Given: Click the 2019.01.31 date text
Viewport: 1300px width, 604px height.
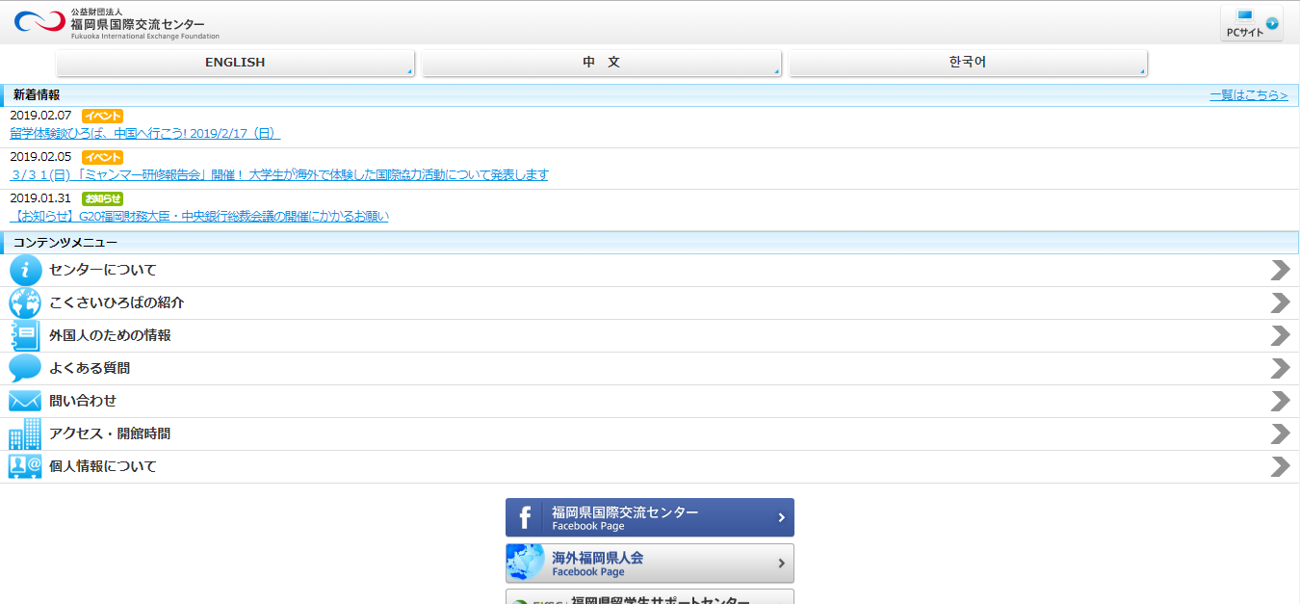Looking at the screenshot, I should coord(40,198).
